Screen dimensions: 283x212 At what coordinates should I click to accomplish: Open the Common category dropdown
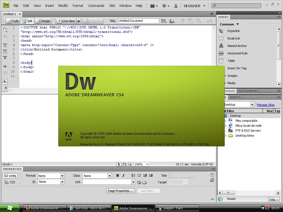[x=229, y=24]
